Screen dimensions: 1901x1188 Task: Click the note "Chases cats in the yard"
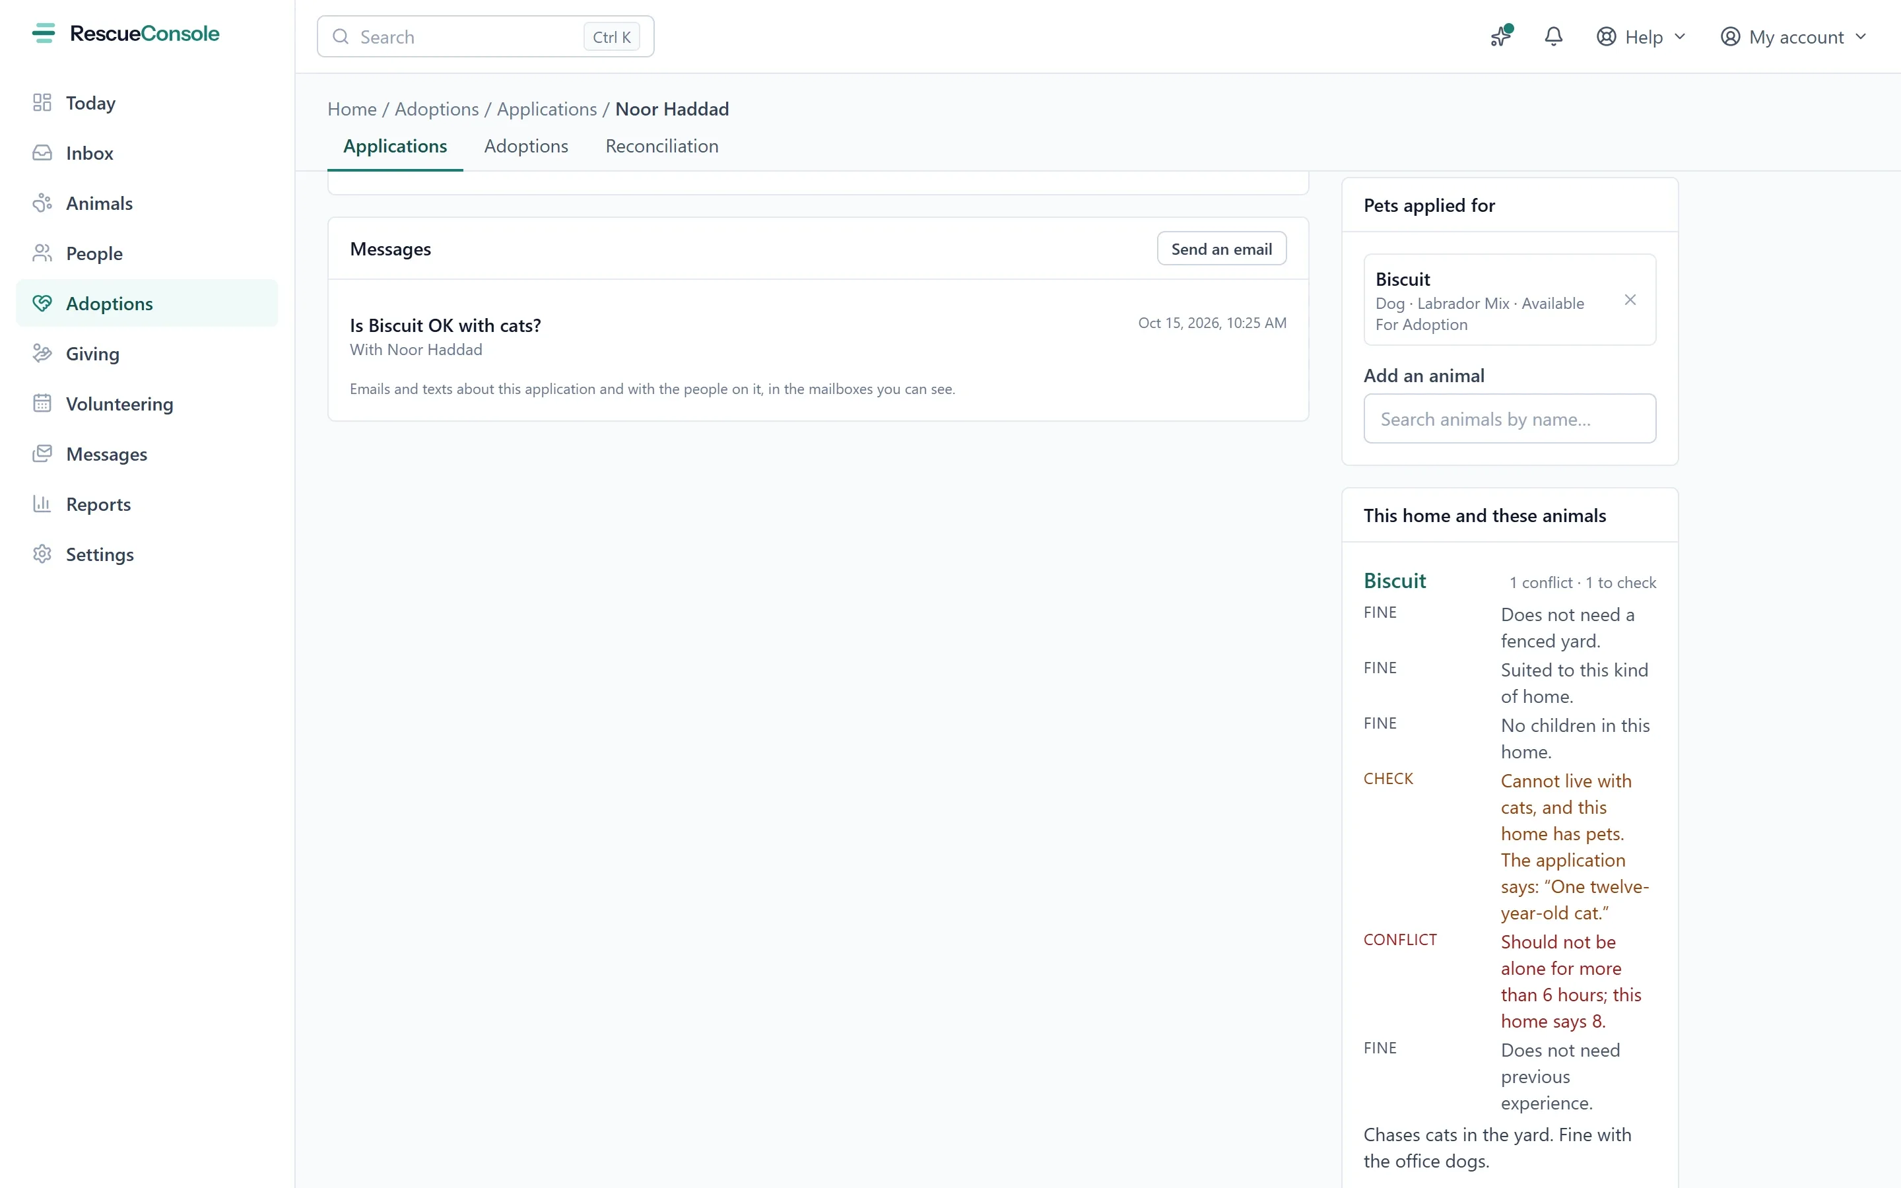pyautogui.click(x=1497, y=1148)
